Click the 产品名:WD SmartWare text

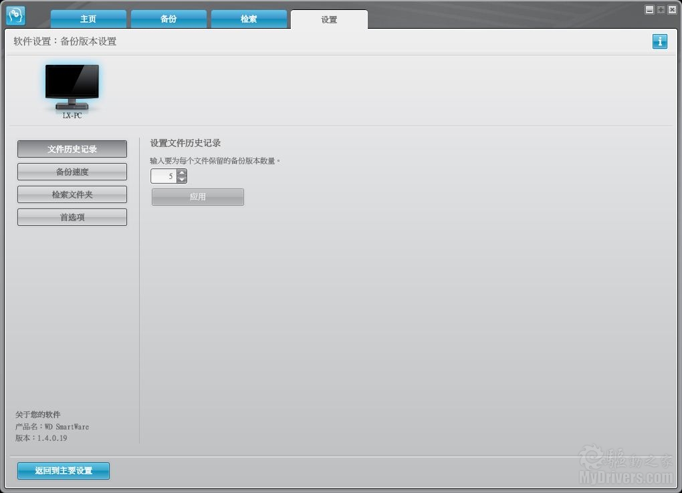pyautogui.click(x=52, y=427)
